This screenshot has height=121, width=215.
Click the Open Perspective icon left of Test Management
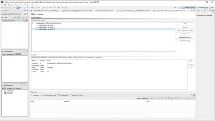[180, 8]
